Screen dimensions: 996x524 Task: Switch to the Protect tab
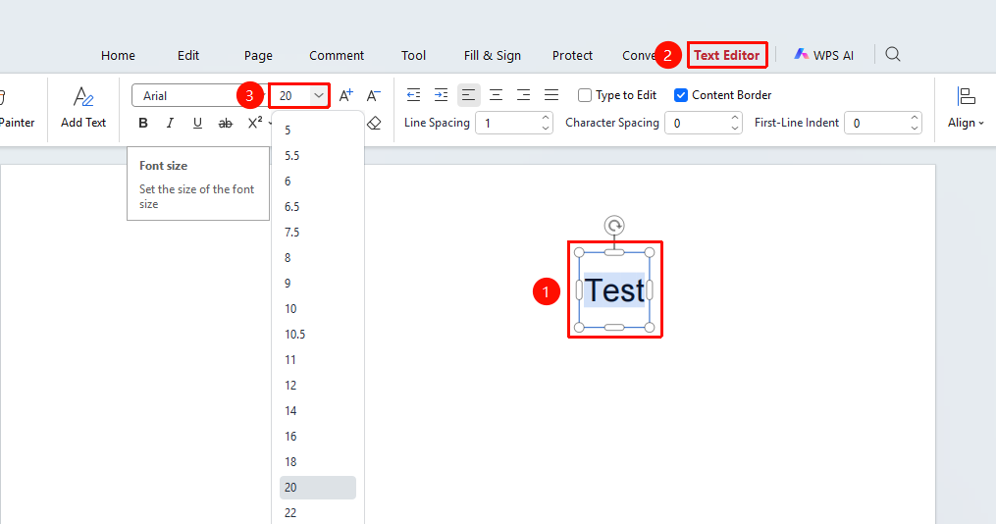pos(572,56)
